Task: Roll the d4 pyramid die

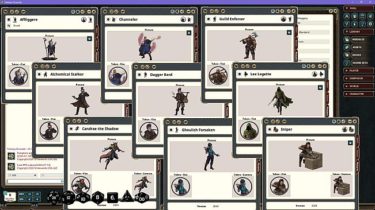Action: 127,196
